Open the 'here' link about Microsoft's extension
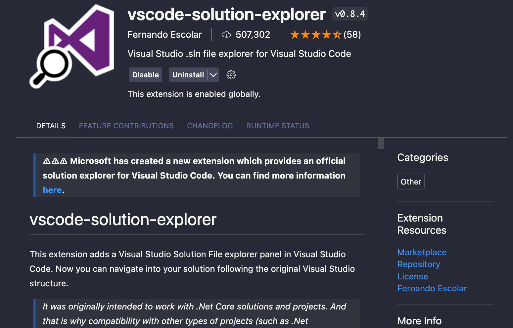 52,190
